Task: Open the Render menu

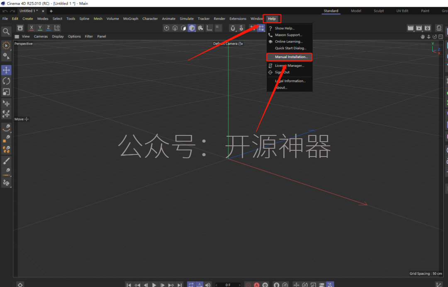Action: click(219, 19)
